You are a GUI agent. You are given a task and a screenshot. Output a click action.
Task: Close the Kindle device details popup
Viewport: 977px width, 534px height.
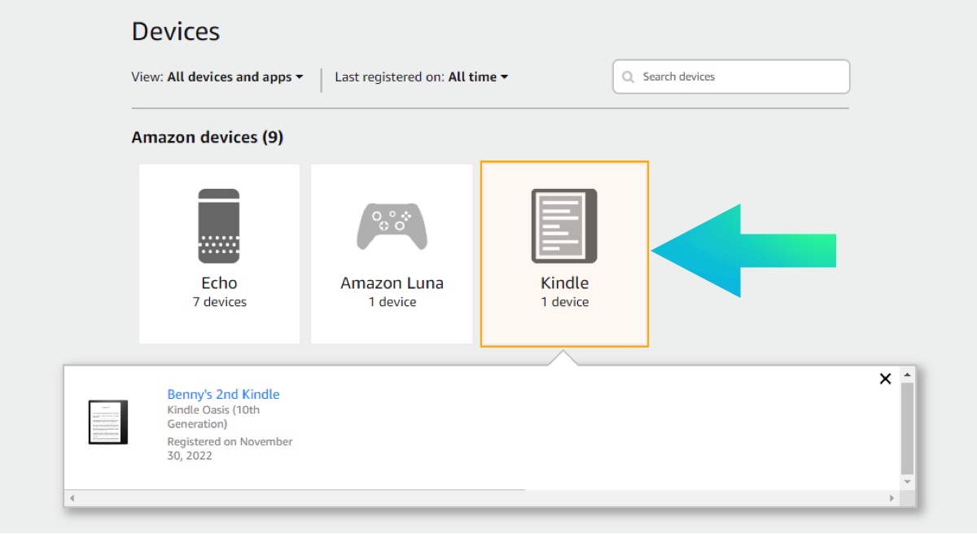pyautogui.click(x=885, y=379)
